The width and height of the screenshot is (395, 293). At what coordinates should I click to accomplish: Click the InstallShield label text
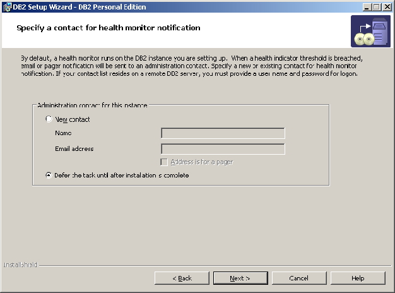[21, 265]
